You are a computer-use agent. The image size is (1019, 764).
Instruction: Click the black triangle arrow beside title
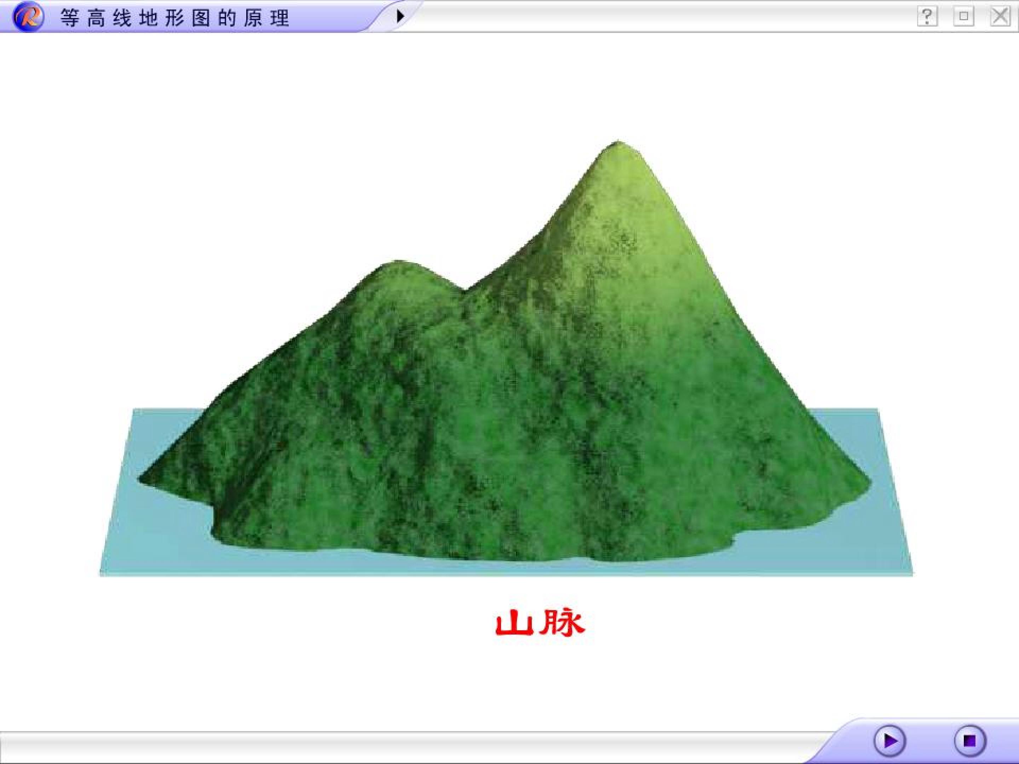point(400,16)
